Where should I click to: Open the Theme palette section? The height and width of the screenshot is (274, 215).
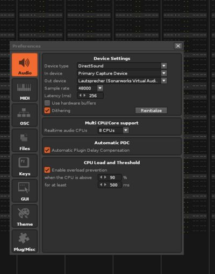pos(25,216)
